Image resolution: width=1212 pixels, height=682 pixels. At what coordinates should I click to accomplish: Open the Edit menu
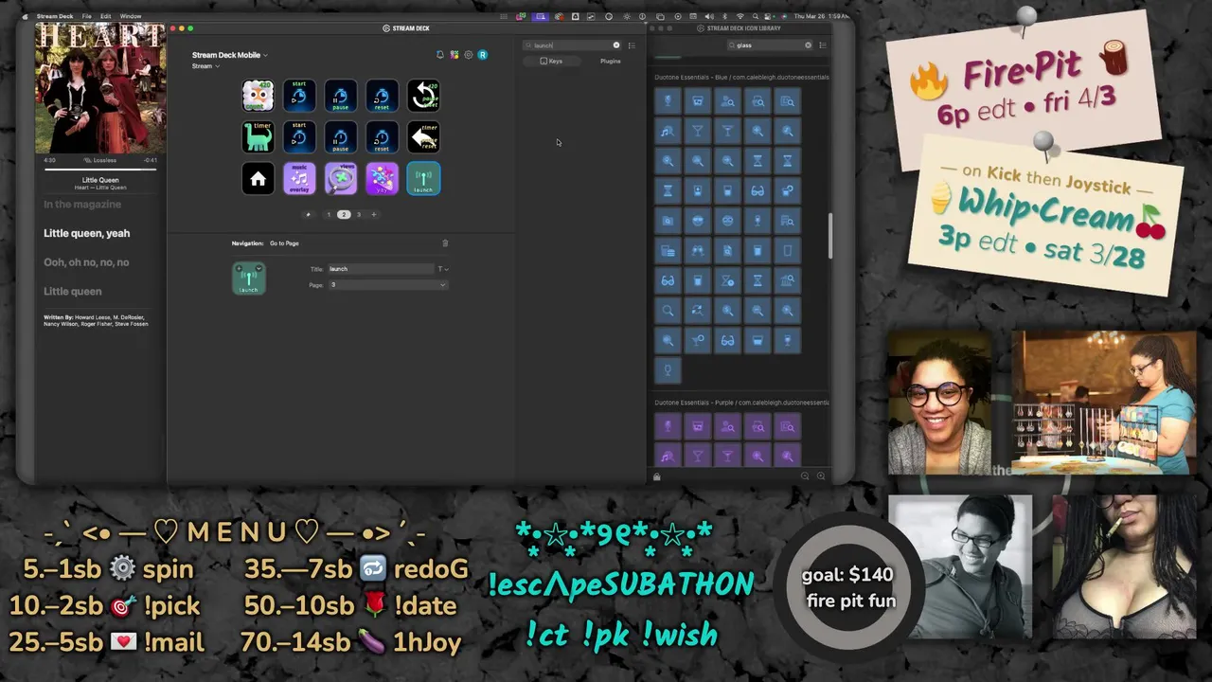click(105, 16)
